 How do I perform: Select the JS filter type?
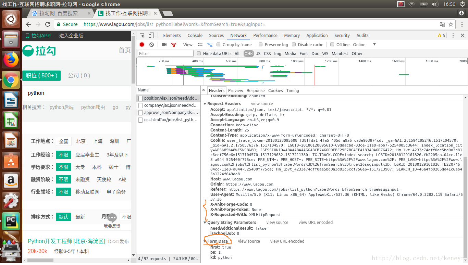(258, 53)
